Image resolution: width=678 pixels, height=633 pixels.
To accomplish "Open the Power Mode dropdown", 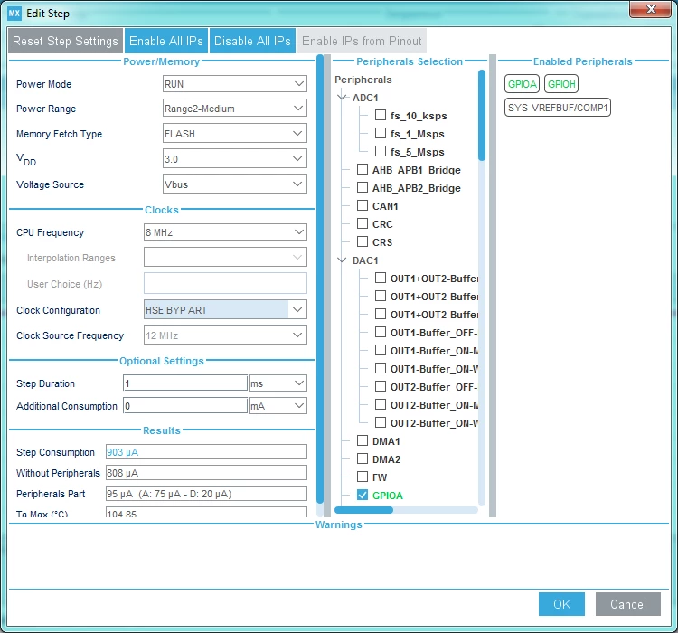I will (235, 84).
